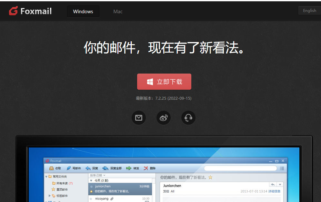Image resolution: width=321 pixels, height=202 pixels.
Task: Click the paperclip attachment icon beside nicoyang
Action: pos(112,199)
